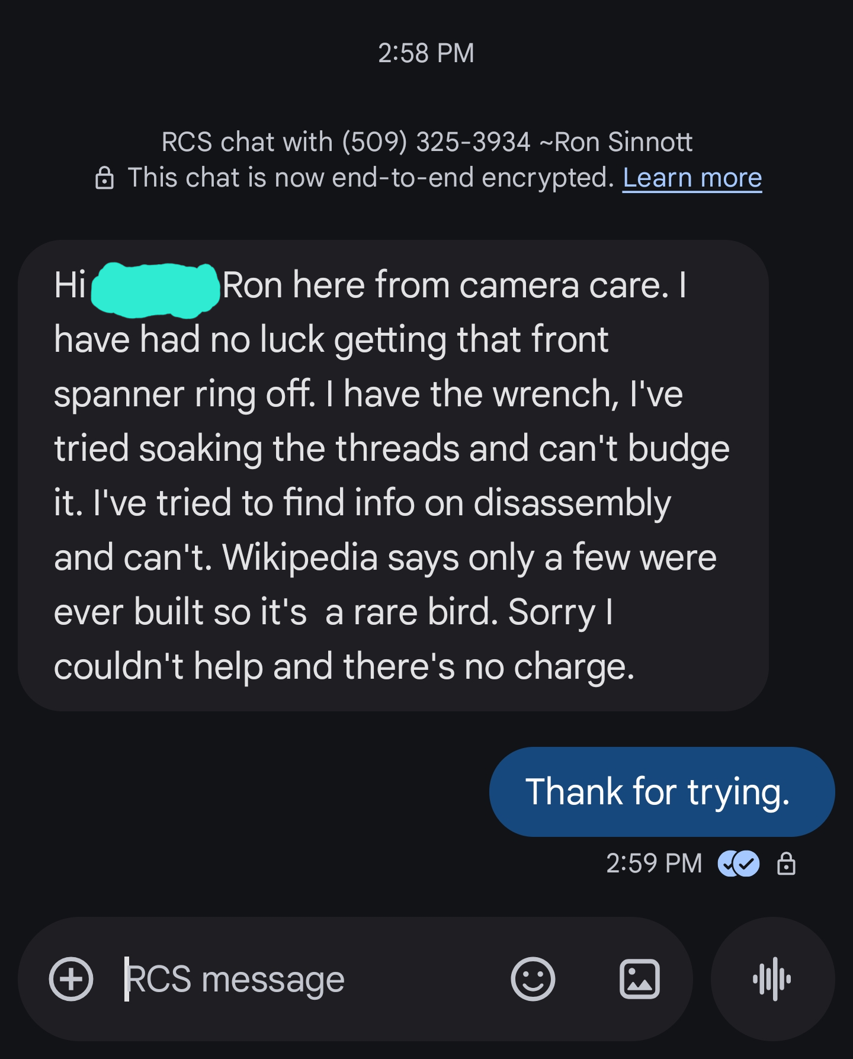
Task: Tap "there's no charge" in Ron's message
Action: pyautogui.click(x=488, y=667)
